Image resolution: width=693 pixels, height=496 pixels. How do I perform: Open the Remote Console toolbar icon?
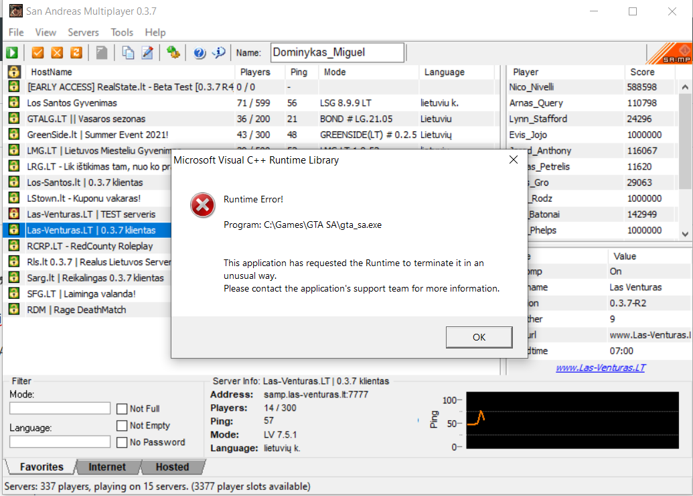[173, 53]
